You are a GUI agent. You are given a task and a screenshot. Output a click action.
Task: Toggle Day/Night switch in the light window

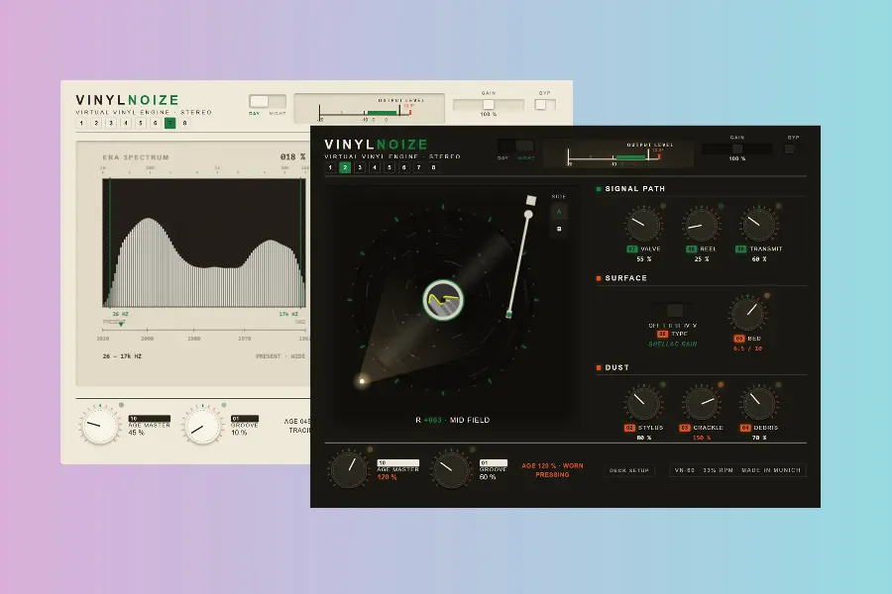point(268,101)
